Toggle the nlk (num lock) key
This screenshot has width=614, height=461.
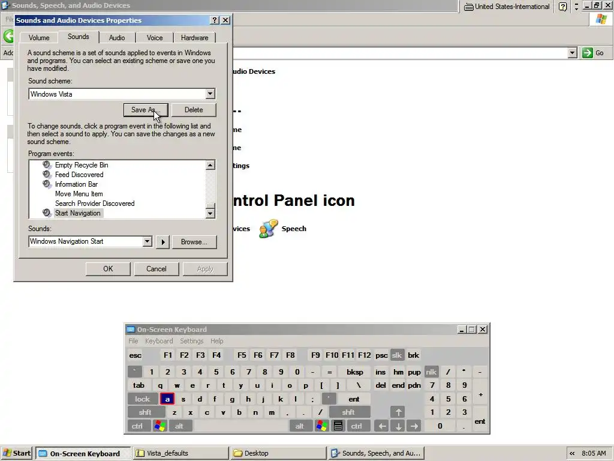[431, 372]
